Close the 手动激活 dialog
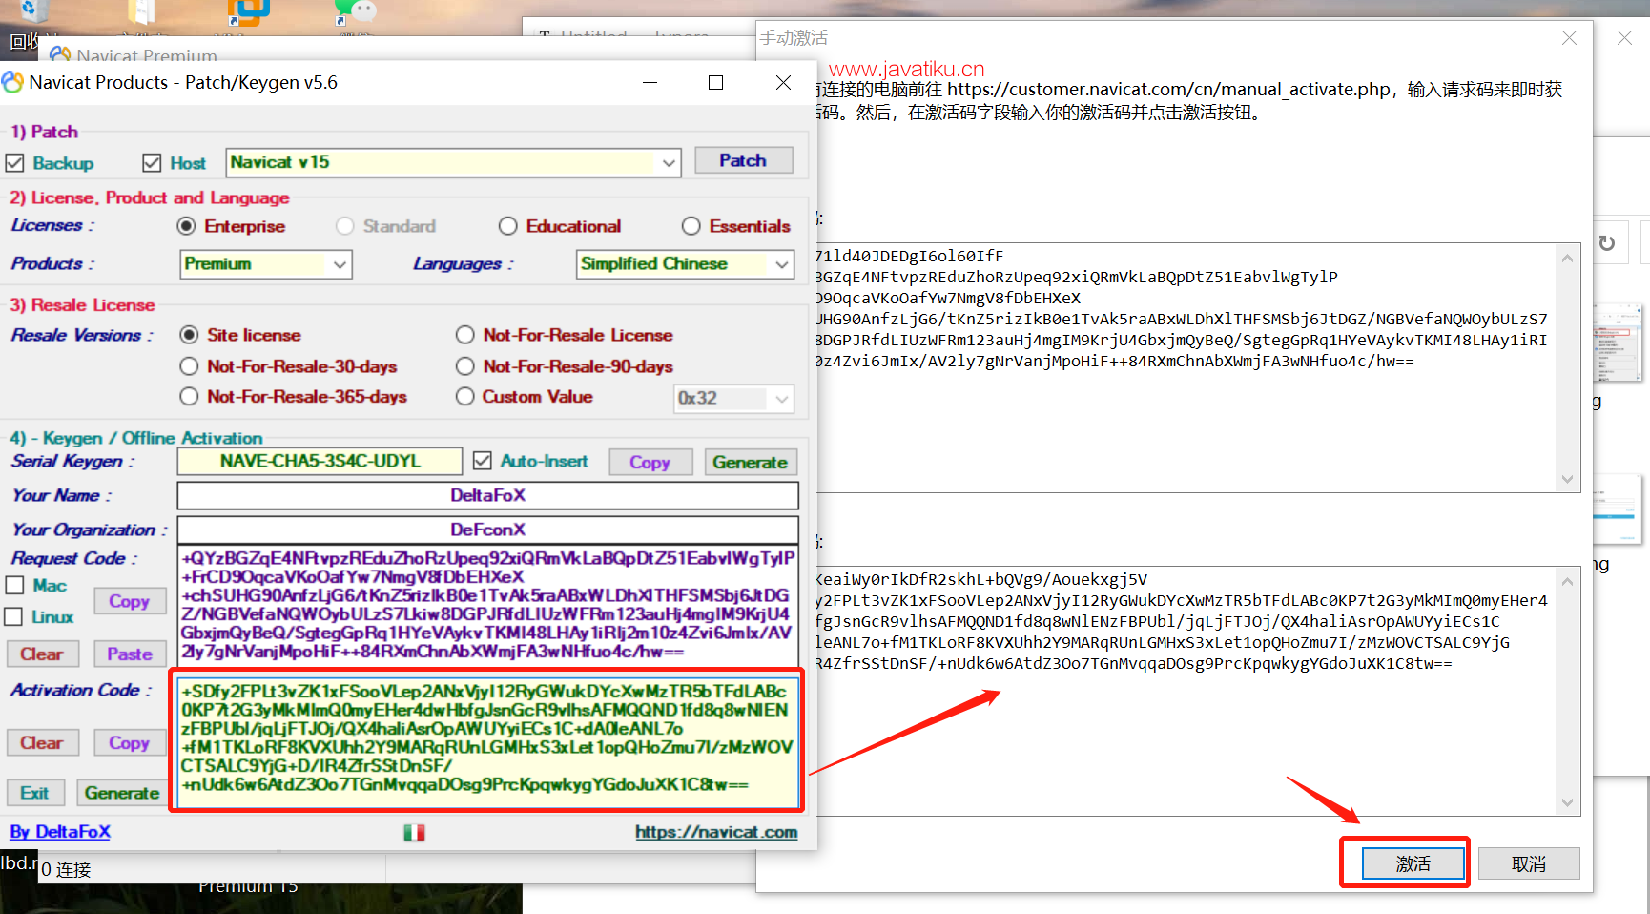1650x914 pixels. coord(1569,38)
